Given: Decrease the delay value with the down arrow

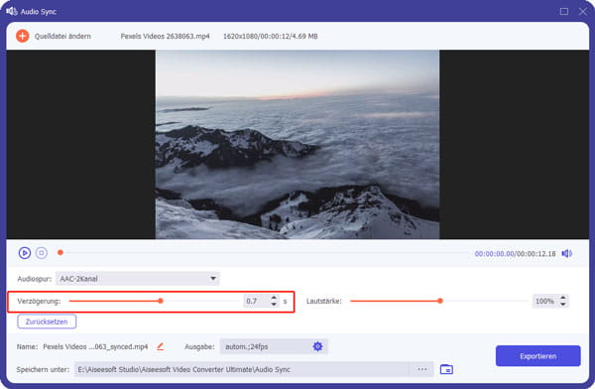Looking at the screenshot, I should click(x=274, y=305).
